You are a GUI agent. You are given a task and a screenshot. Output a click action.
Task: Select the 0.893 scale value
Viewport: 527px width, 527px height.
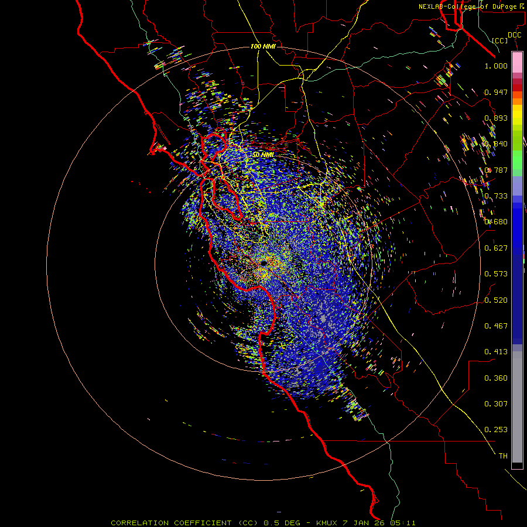pyautogui.click(x=496, y=118)
